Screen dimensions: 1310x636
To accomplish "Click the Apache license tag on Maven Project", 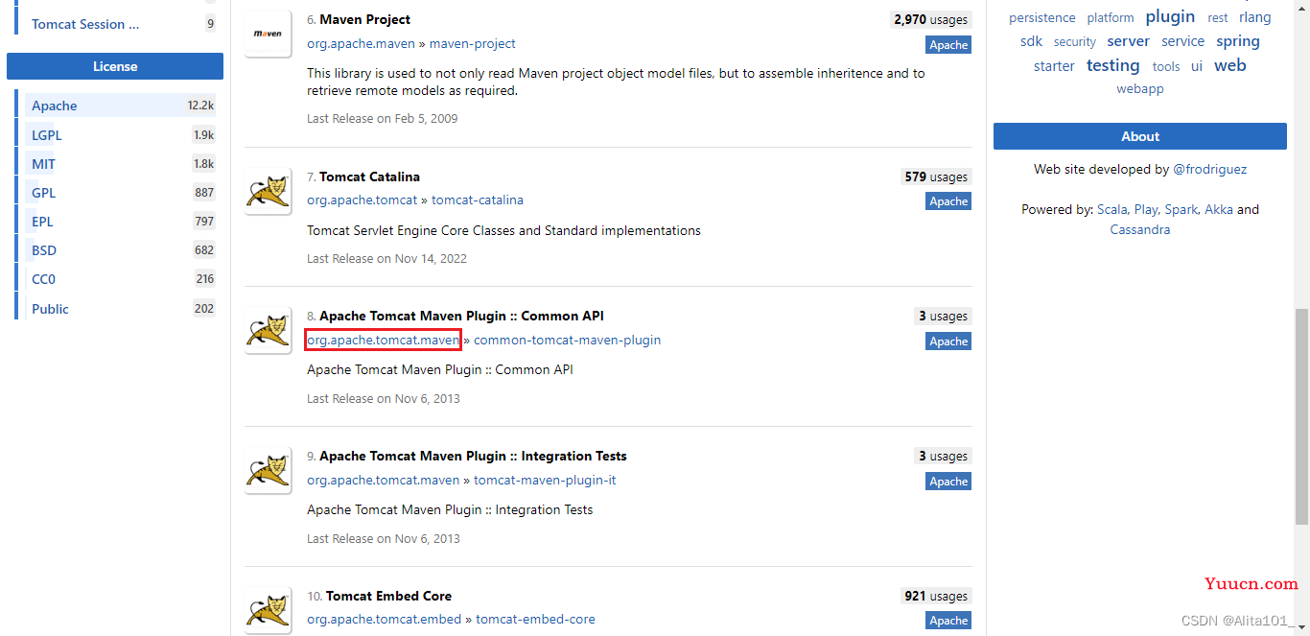I will coord(948,45).
